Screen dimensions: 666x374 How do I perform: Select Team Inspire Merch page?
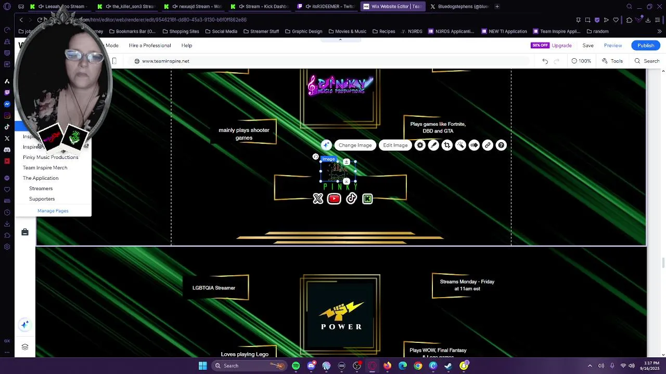(x=45, y=168)
